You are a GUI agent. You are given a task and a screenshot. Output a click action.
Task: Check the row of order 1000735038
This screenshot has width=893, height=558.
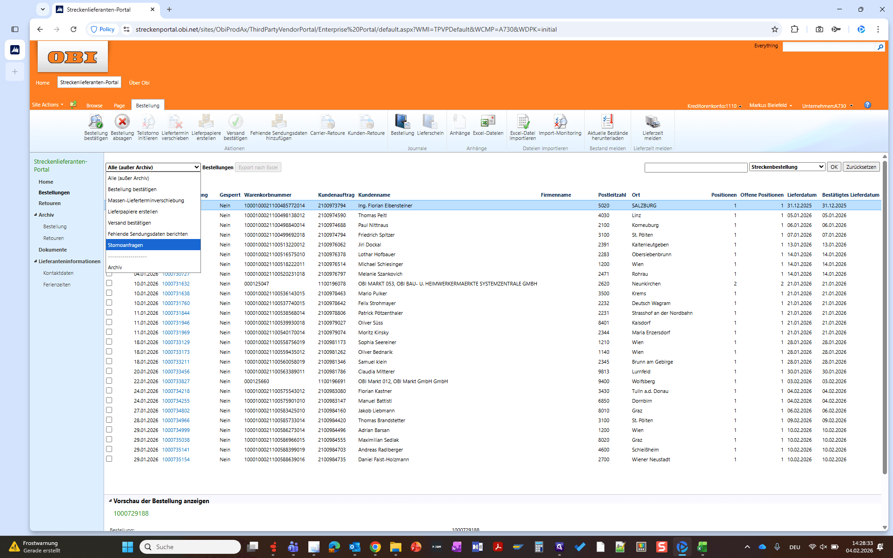(x=109, y=439)
